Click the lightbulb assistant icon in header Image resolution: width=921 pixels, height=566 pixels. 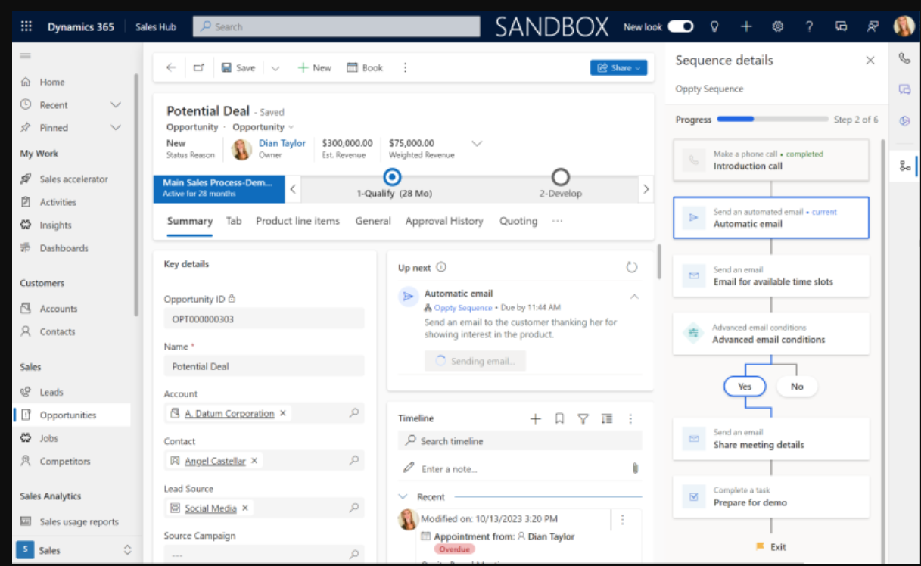pyautogui.click(x=714, y=26)
